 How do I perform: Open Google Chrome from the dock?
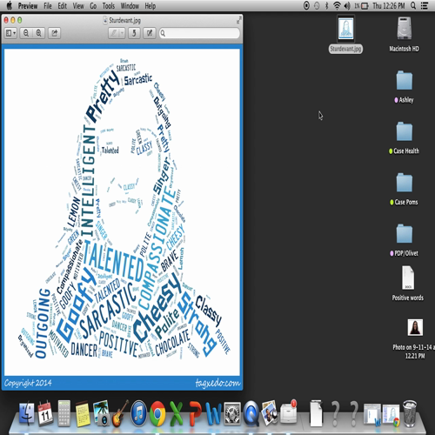157,413
